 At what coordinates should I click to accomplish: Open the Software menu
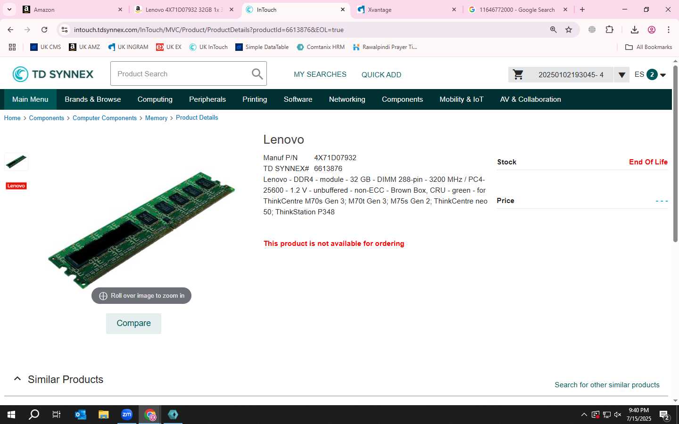tap(298, 99)
